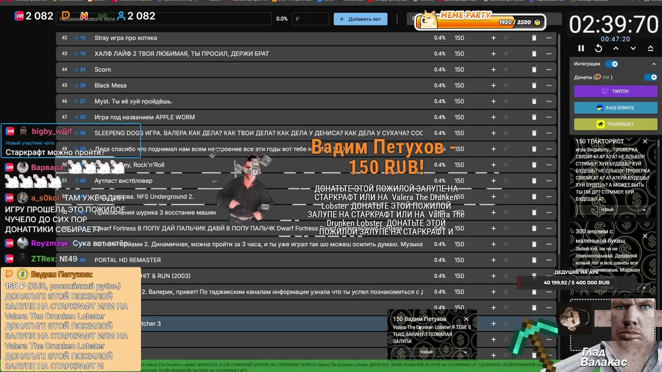Open more options for Stray lot
This screenshot has height=372, width=662.
[x=549, y=38]
